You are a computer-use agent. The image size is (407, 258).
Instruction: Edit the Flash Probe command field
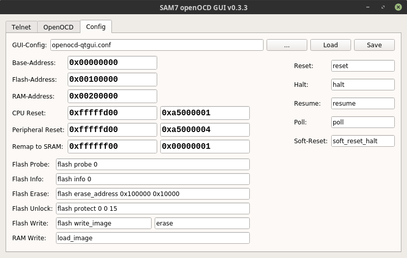[153, 165]
